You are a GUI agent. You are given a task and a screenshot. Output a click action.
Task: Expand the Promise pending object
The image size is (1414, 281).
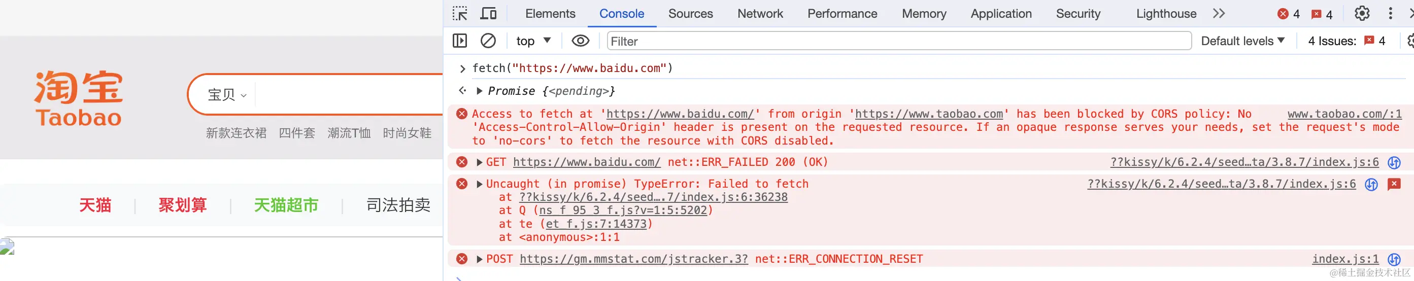click(x=480, y=91)
